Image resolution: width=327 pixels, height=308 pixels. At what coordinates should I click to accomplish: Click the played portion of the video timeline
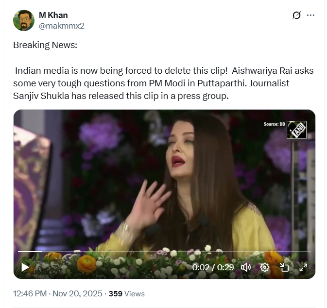coord(30,251)
